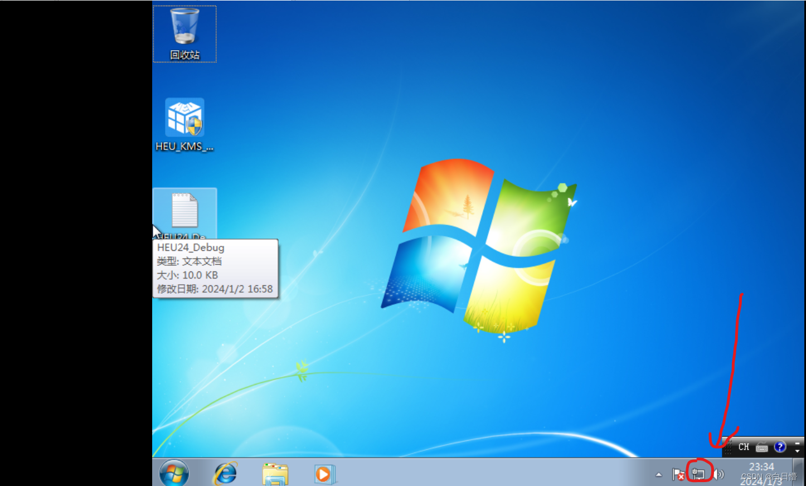Screen dimensions: 806x486
Task: Switch input language via CH indicator
Action: 744,447
